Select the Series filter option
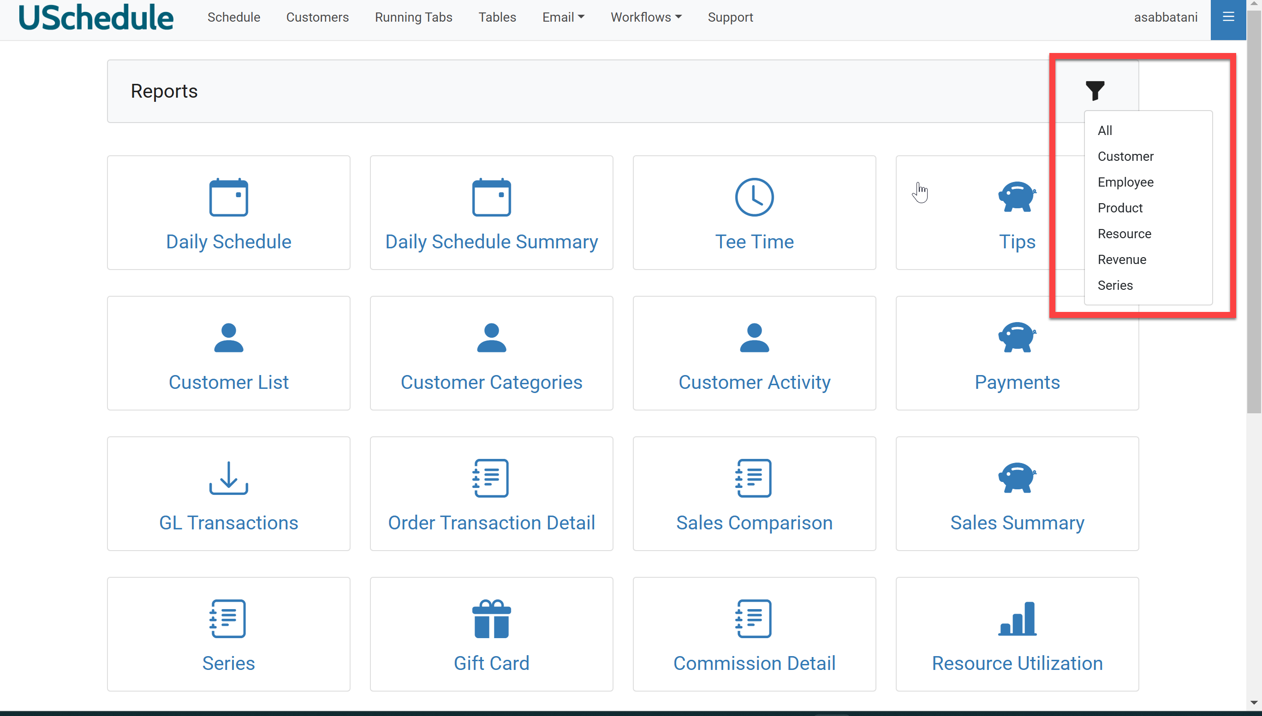The height and width of the screenshot is (716, 1262). (x=1115, y=285)
